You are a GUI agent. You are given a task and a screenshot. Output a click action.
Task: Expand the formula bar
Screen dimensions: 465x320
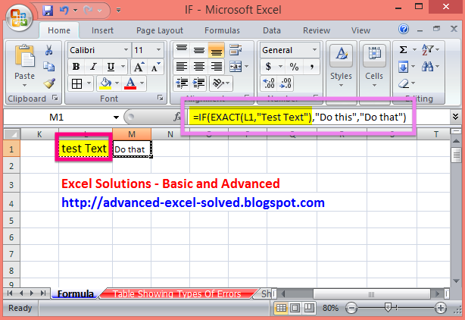click(455, 117)
